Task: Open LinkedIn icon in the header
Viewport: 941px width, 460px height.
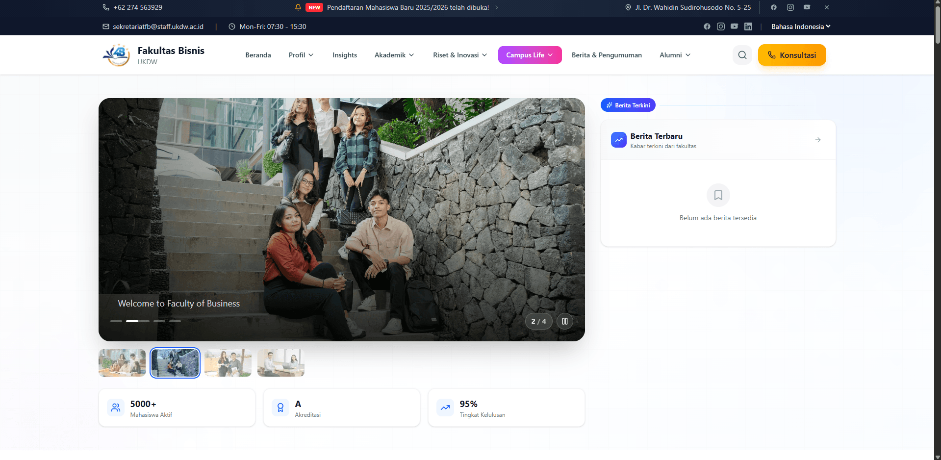Action: click(x=748, y=26)
